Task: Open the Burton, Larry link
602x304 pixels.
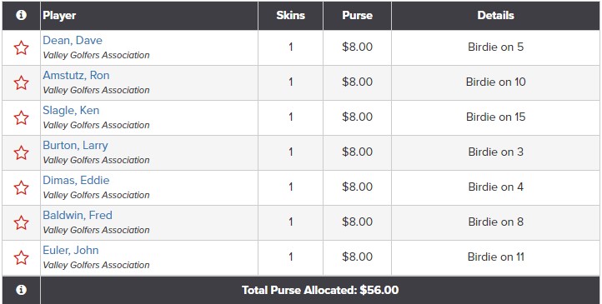Action: pos(75,145)
